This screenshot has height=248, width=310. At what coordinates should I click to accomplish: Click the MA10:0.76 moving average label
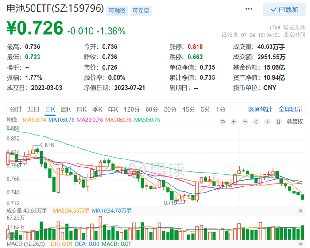click(61, 120)
